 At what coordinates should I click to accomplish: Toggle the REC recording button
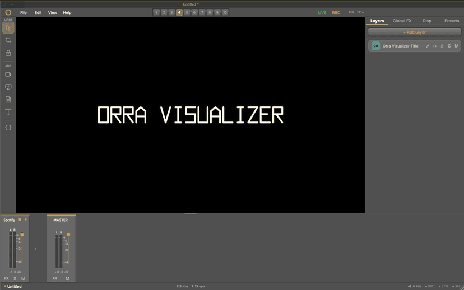336,13
